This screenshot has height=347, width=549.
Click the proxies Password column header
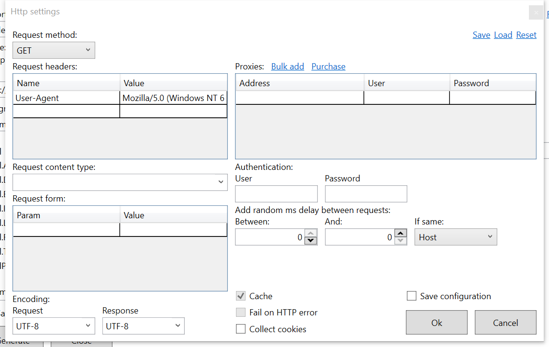(493, 83)
